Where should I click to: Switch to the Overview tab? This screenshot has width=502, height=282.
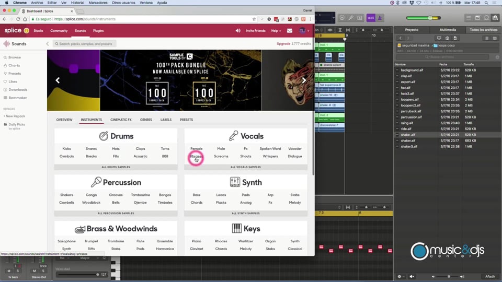coord(64,120)
